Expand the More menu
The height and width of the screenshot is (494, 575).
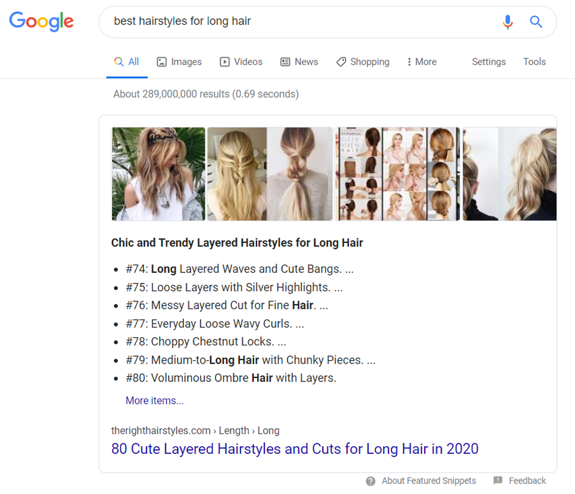click(x=422, y=62)
